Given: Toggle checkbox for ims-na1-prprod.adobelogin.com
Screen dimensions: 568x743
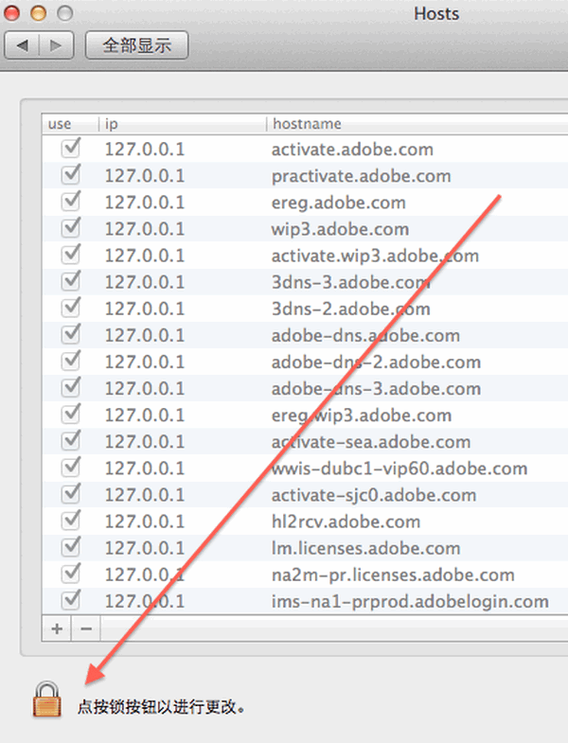Looking at the screenshot, I should click(x=71, y=600).
